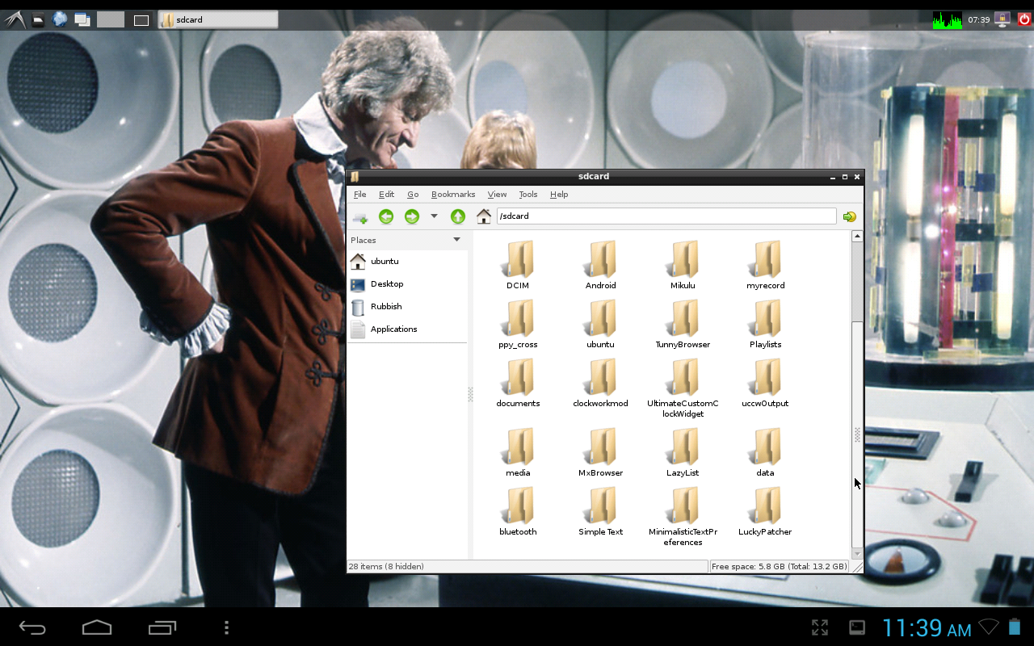This screenshot has width=1034, height=646.
Task: Expand the navigation history dropdown arrow
Action: 434,216
